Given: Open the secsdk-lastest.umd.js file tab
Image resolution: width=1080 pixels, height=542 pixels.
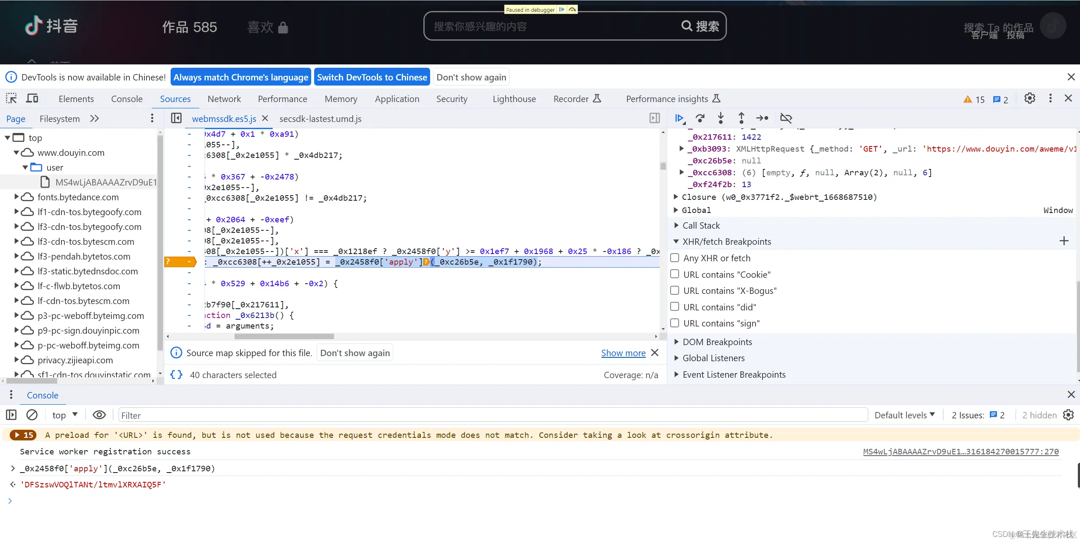Looking at the screenshot, I should point(320,119).
